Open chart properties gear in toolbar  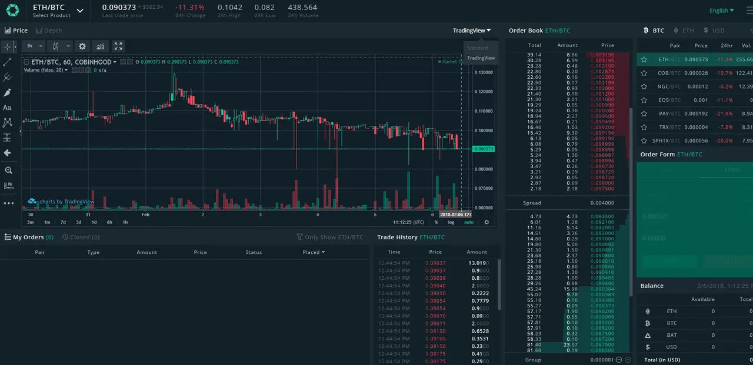82,46
